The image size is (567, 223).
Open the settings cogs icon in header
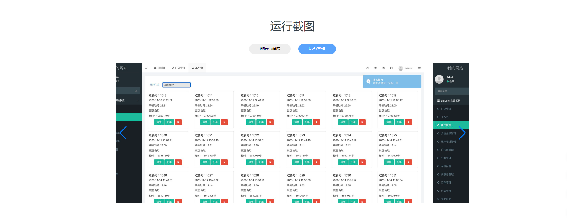420,68
